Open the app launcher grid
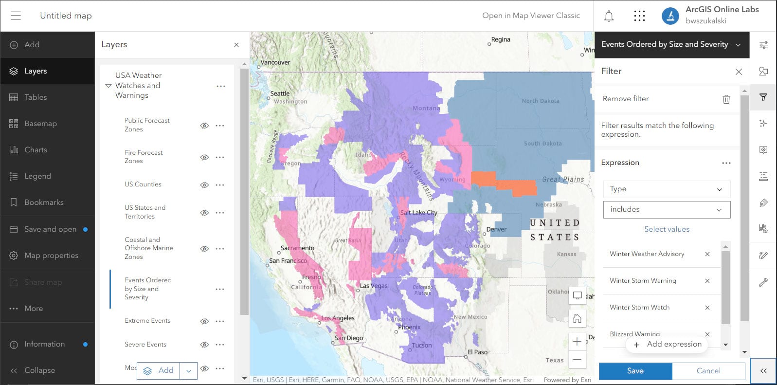The width and height of the screenshot is (777, 385). click(x=639, y=16)
